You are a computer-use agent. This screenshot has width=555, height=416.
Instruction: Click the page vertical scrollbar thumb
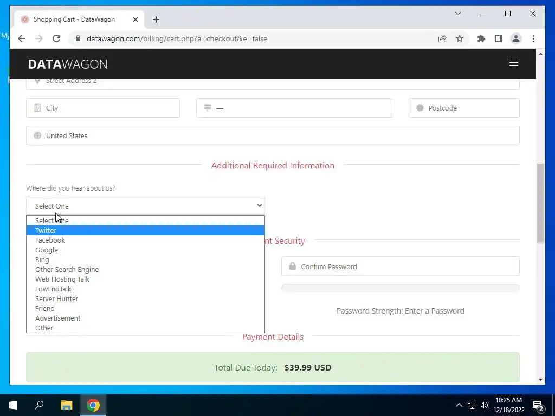540,203
